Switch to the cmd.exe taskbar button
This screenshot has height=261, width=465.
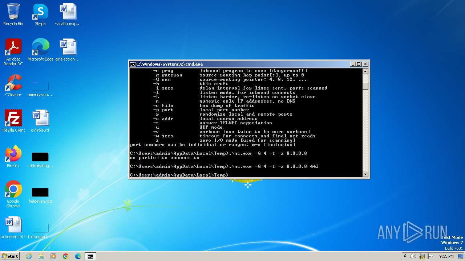point(90,256)
